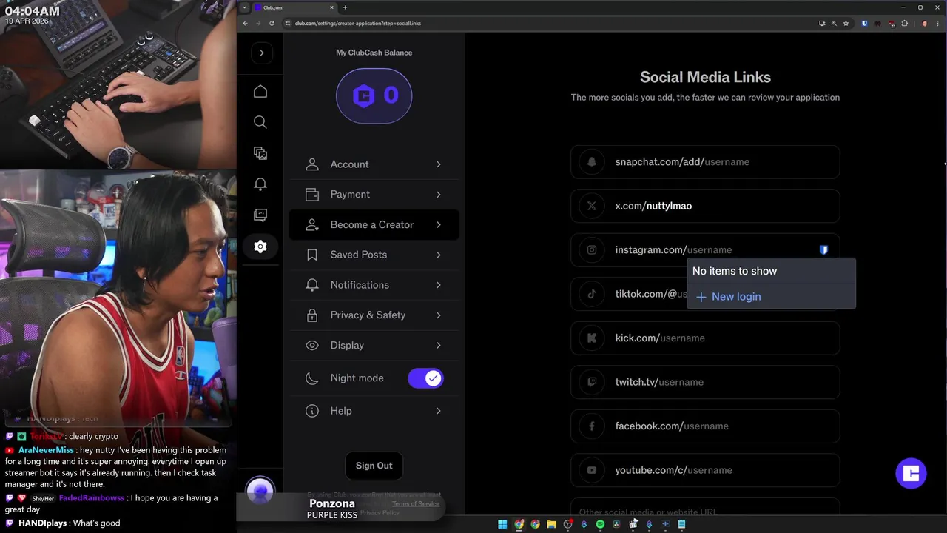The height and width of the screenshot is (533, 947).
Task: Click the x.com nuttylmao field
Action: [705, 206]
